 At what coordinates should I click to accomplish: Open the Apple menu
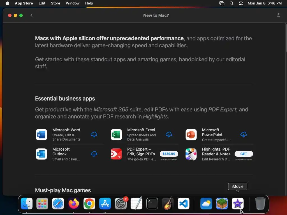pyautogui.click(x=7, y=3)
